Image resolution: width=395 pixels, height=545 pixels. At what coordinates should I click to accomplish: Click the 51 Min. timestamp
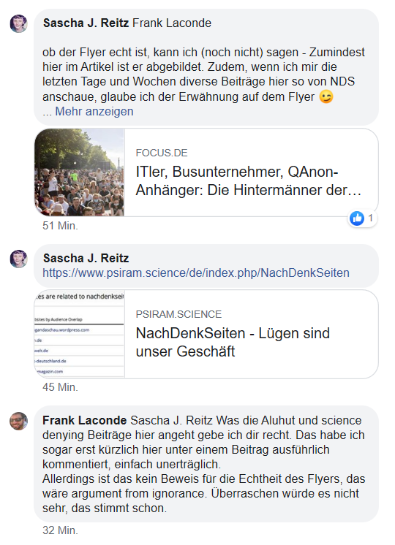click(60, 226)
